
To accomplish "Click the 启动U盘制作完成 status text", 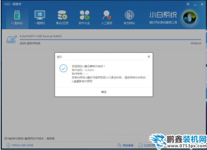I will coord(30,43).
